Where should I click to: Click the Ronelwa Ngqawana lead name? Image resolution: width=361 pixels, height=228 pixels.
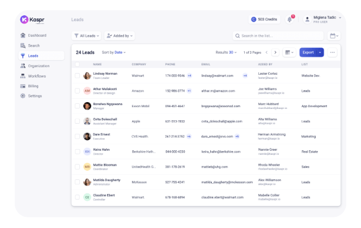(x=108, y=104)
